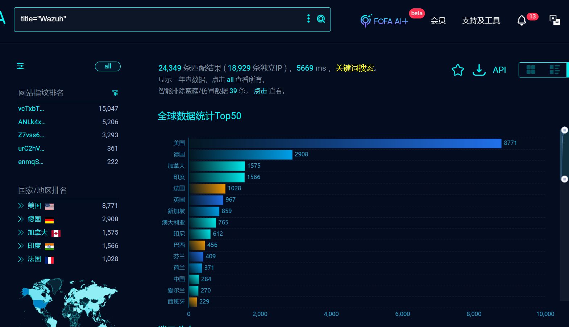Select fingerprint ANLk4x...

pyautogui.click(x=32, y=122)
